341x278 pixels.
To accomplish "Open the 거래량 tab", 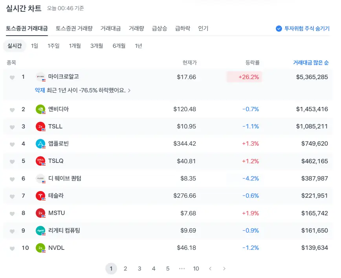I will [136, 28].
